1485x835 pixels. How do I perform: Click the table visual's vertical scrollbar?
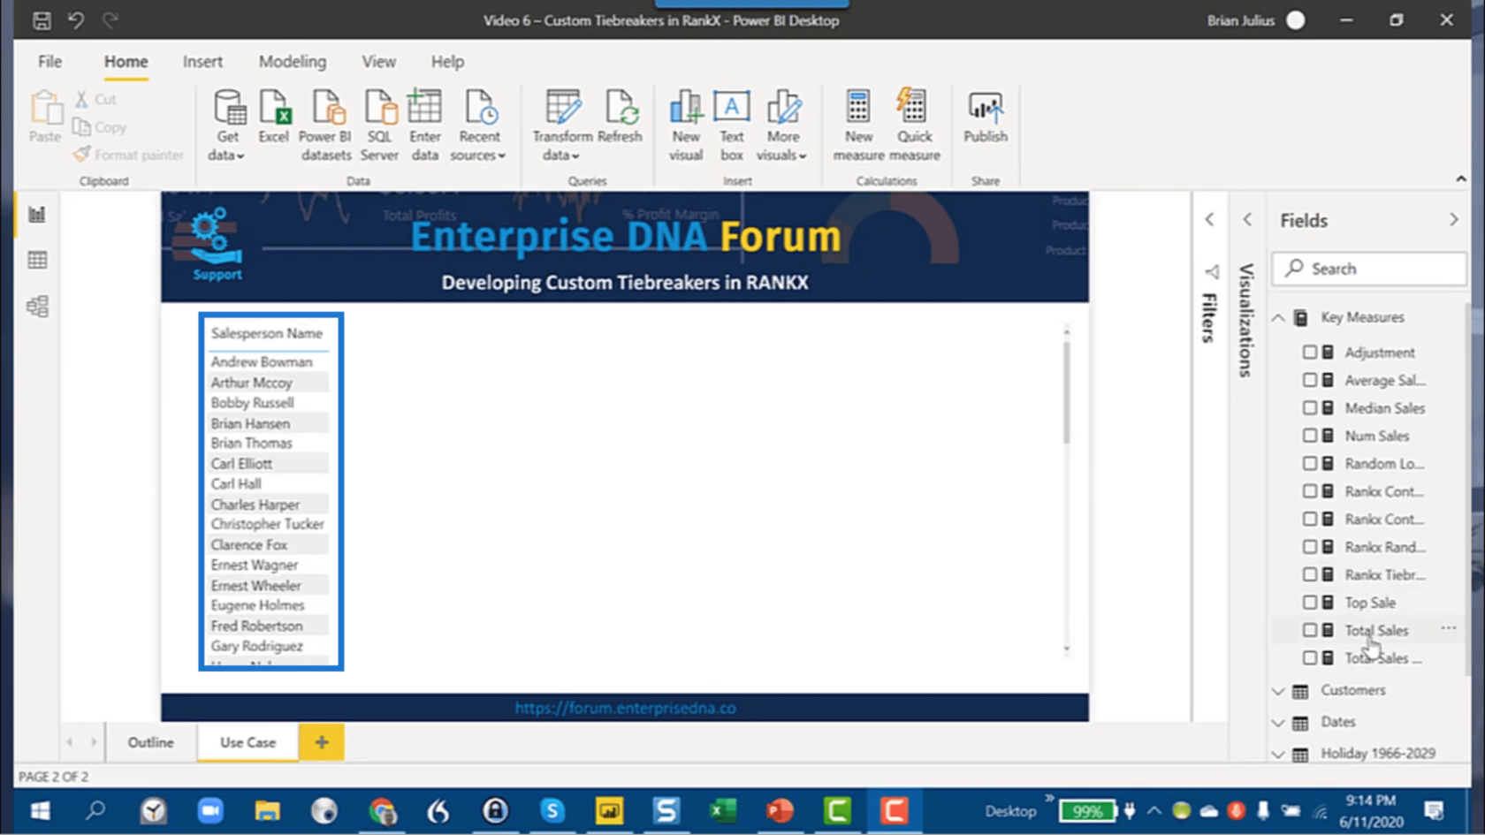[1067, 391]
